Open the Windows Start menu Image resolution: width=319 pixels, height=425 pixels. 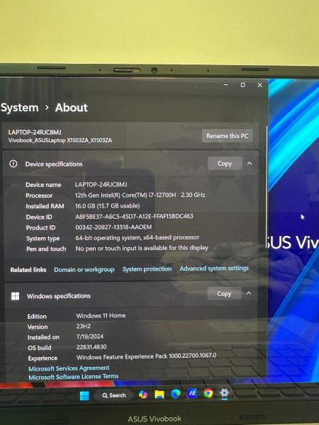[84, 396]
